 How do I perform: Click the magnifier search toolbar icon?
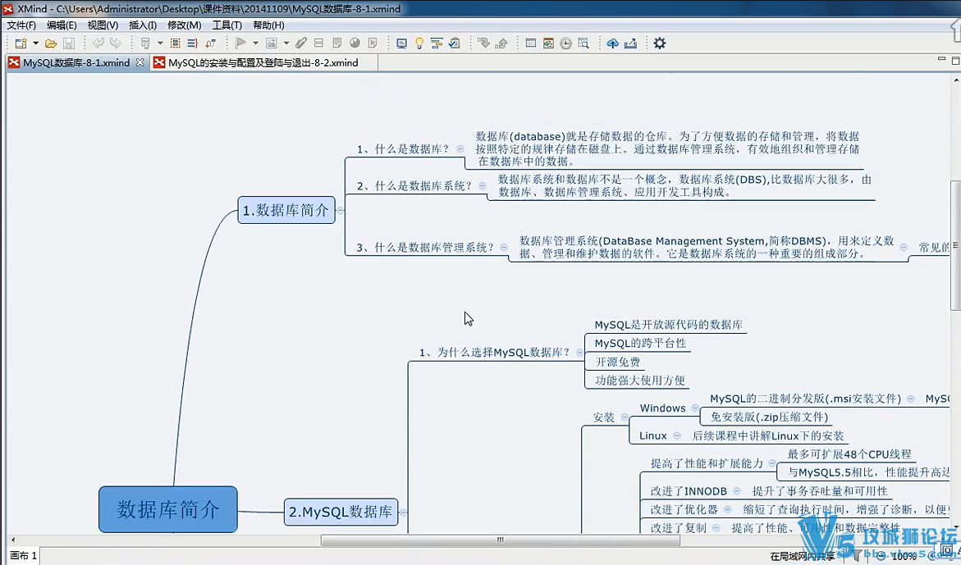click(583, 43)
